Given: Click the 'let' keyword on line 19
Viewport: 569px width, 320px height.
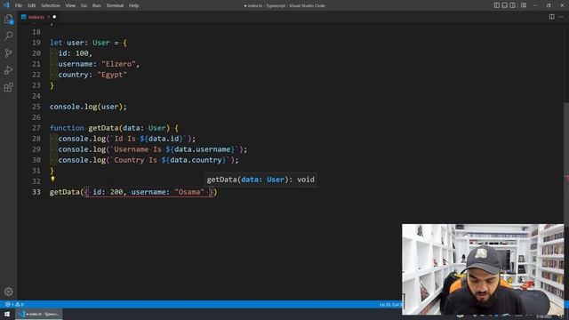Looking at the screenshot, I should (56, 43).
